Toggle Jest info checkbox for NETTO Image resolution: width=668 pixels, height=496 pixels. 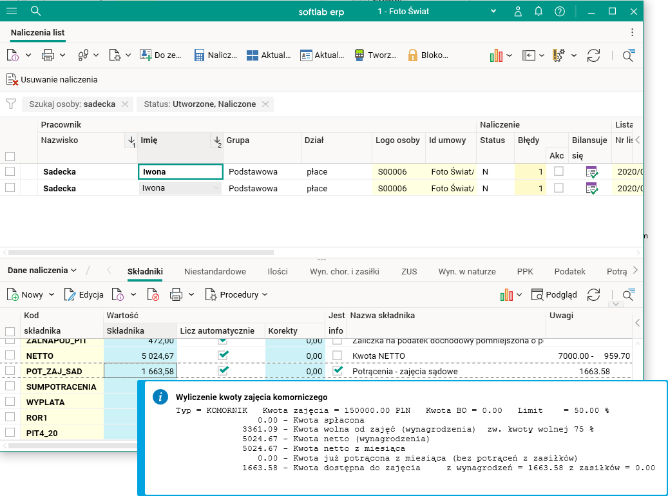tap(337, 356)
